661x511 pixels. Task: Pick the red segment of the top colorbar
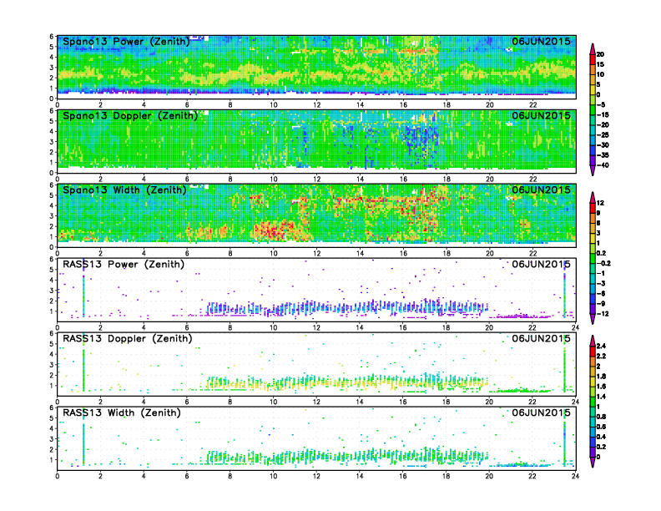click(593, 59)
